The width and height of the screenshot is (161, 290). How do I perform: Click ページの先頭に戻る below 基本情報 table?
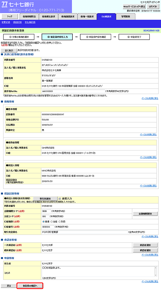(x=148, y=135)
